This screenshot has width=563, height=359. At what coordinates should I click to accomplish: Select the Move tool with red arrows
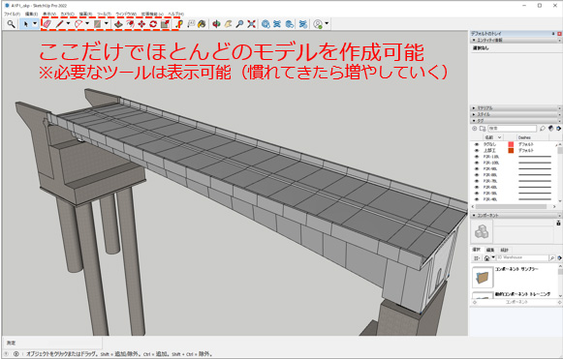pyautogui.click(x=141, y=23)
